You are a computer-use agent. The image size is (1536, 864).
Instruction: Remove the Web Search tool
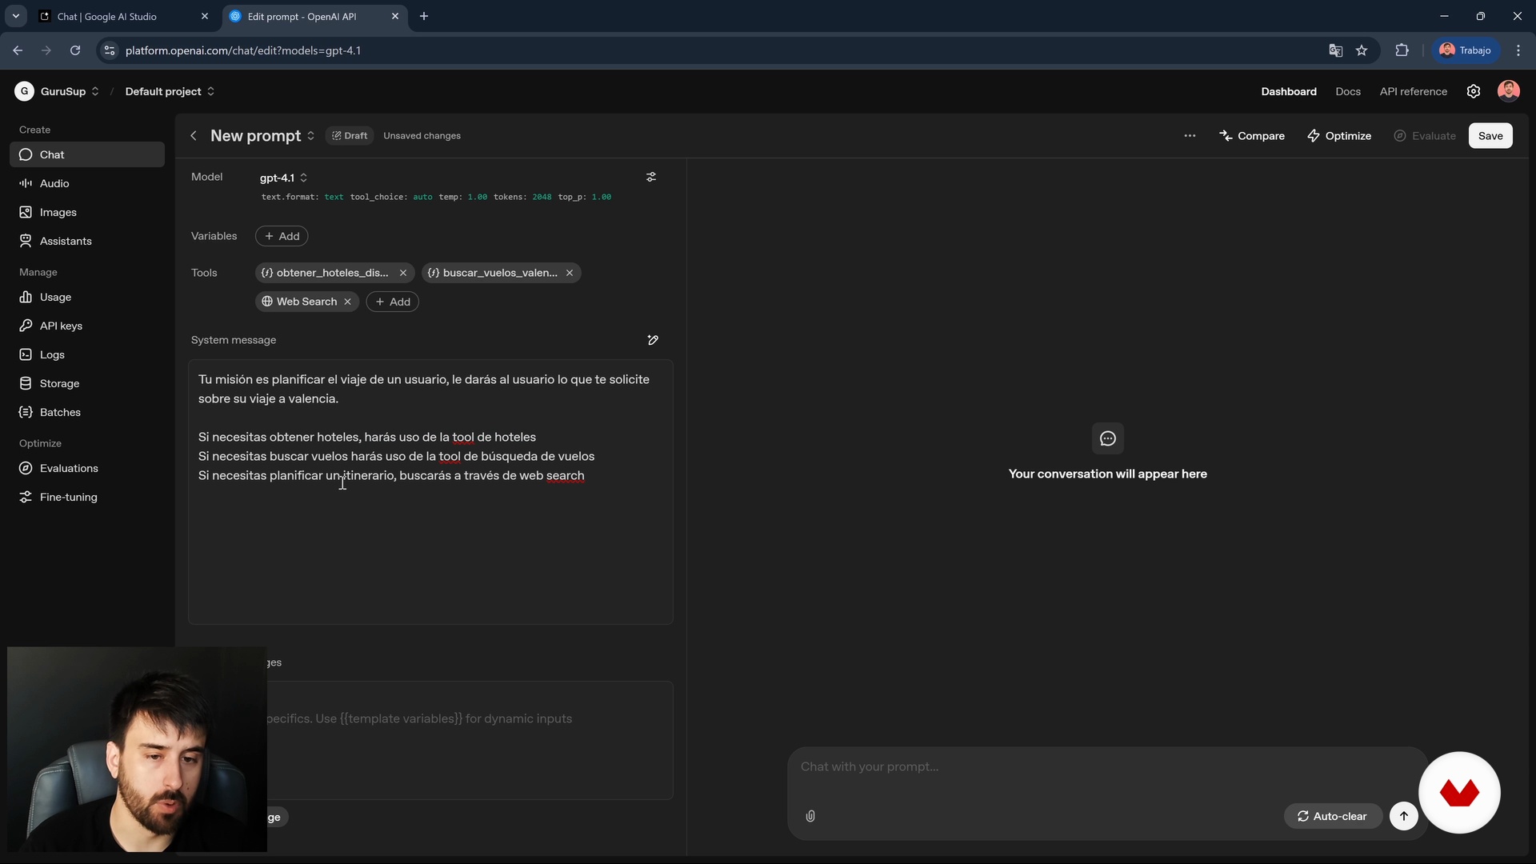pos(348,302)
